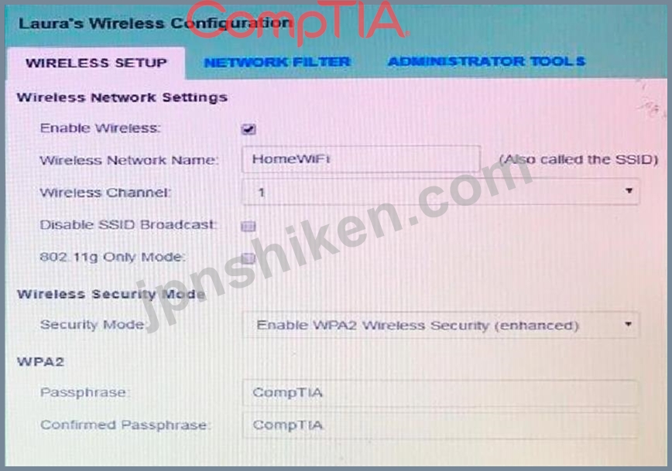This screenshot has width=672, height=471.
Task: Enable the 802.11g Only Mode checkbox
Action: tap(249, 258)
